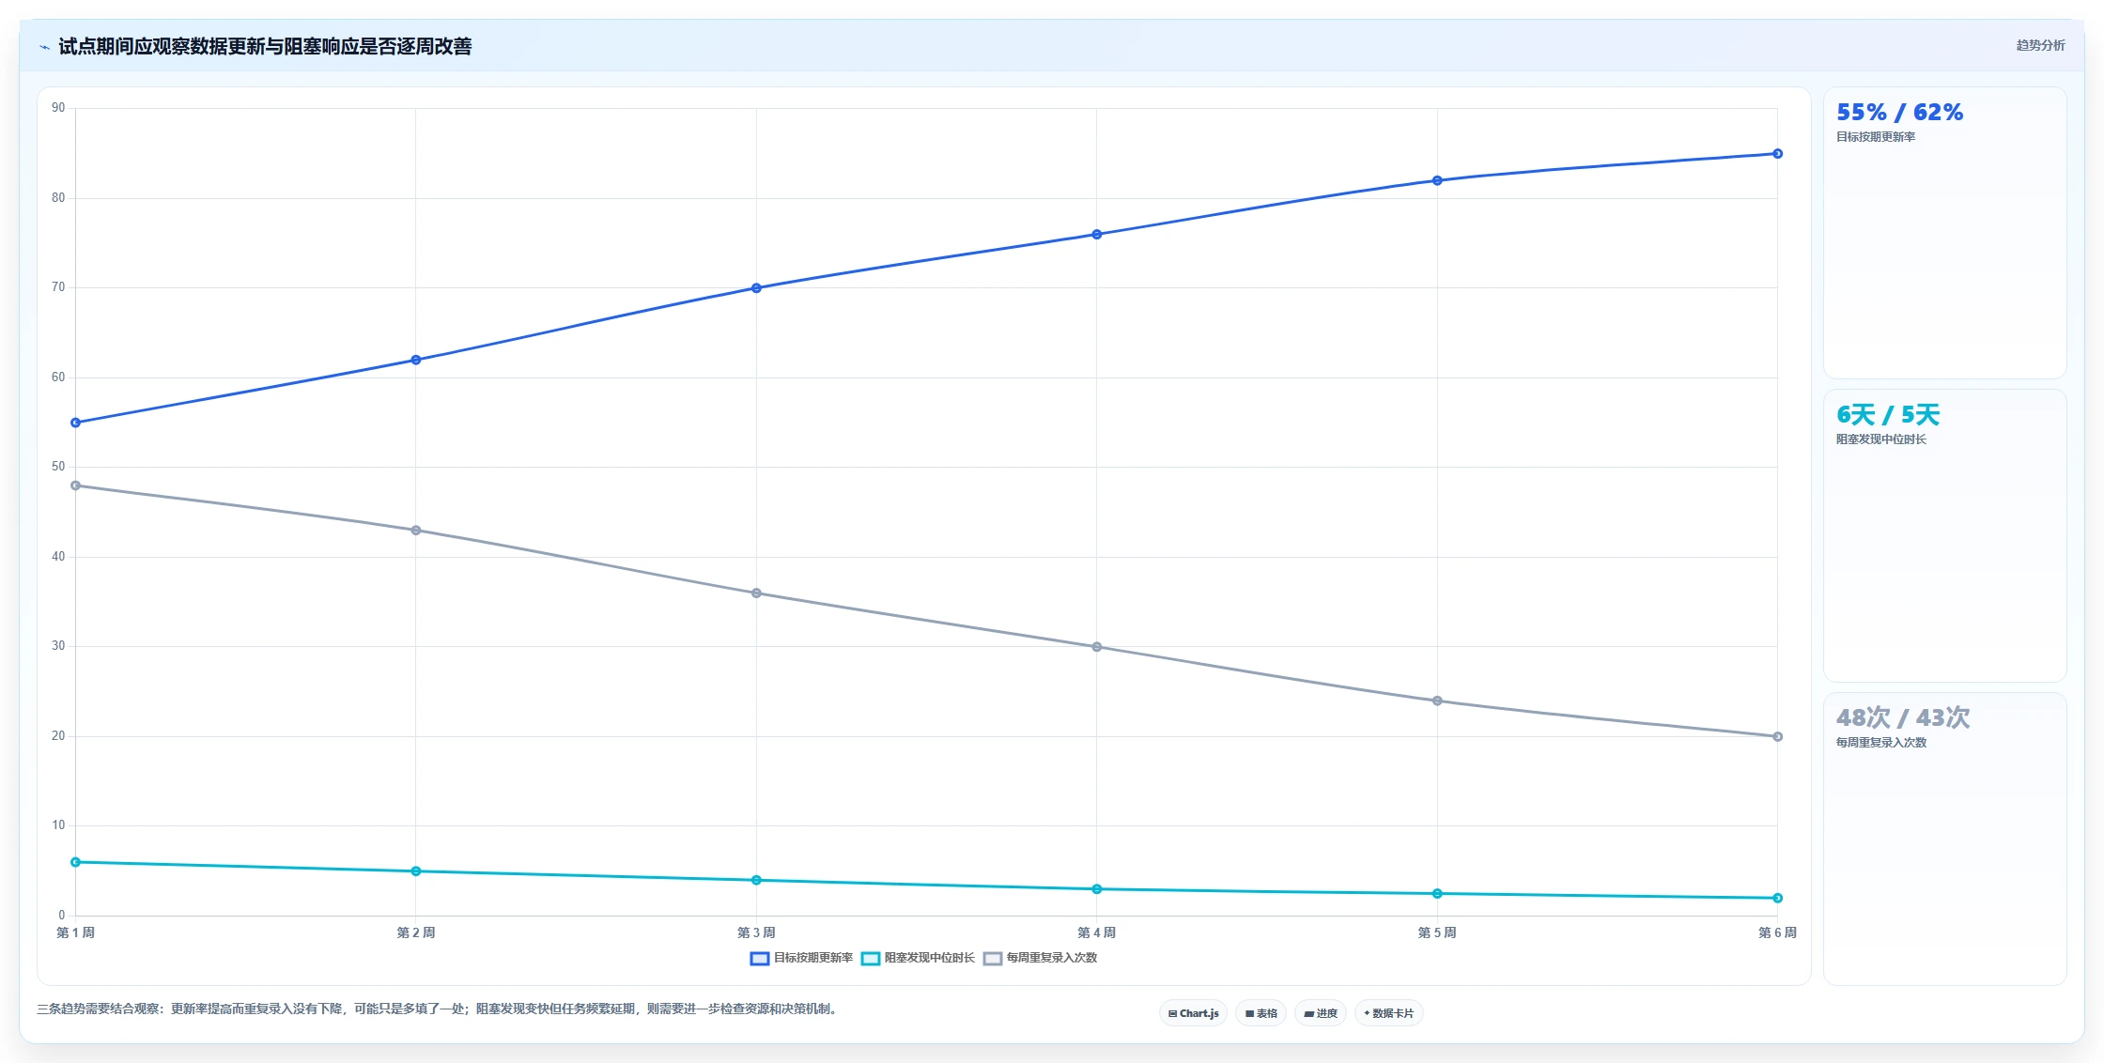
Task: Click the trend icon beside the panel title
Action: [44, 47]
